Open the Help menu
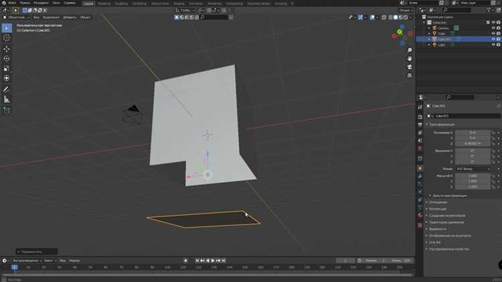 [x=70, y=3]
